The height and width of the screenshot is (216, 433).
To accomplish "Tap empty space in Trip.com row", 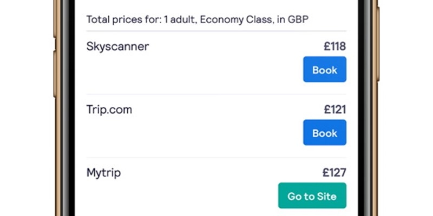I will pos(206,131).
